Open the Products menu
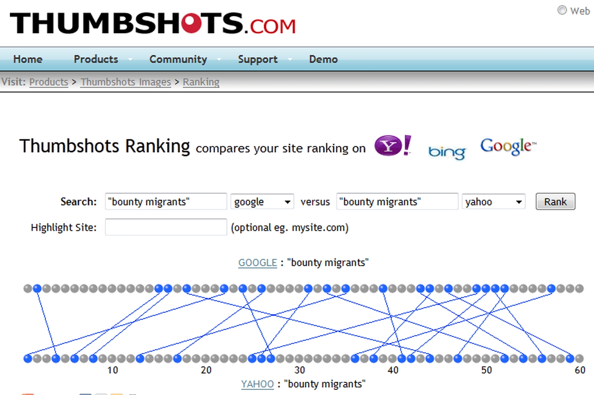 point(96,59)
